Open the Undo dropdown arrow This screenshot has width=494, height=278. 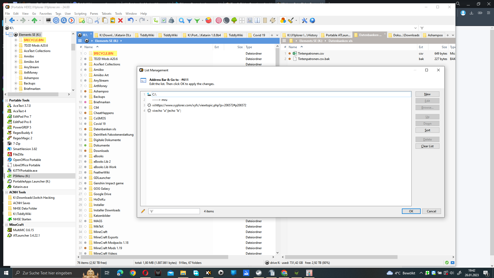tap(136, 21)
